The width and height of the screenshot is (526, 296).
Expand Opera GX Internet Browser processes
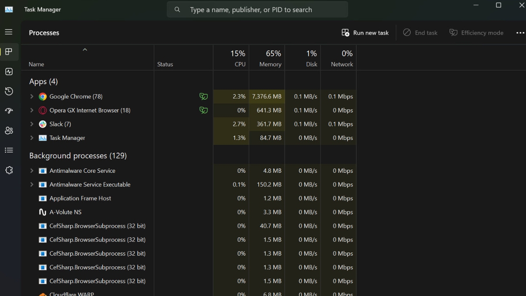(32, 111)
